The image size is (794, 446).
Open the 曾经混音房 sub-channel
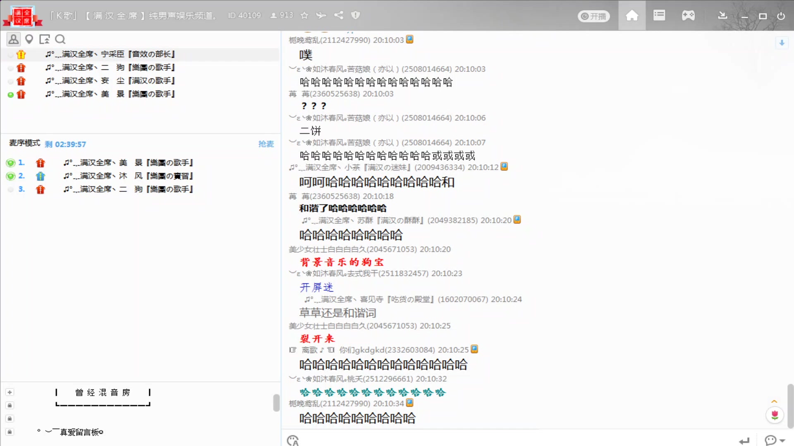103,392
